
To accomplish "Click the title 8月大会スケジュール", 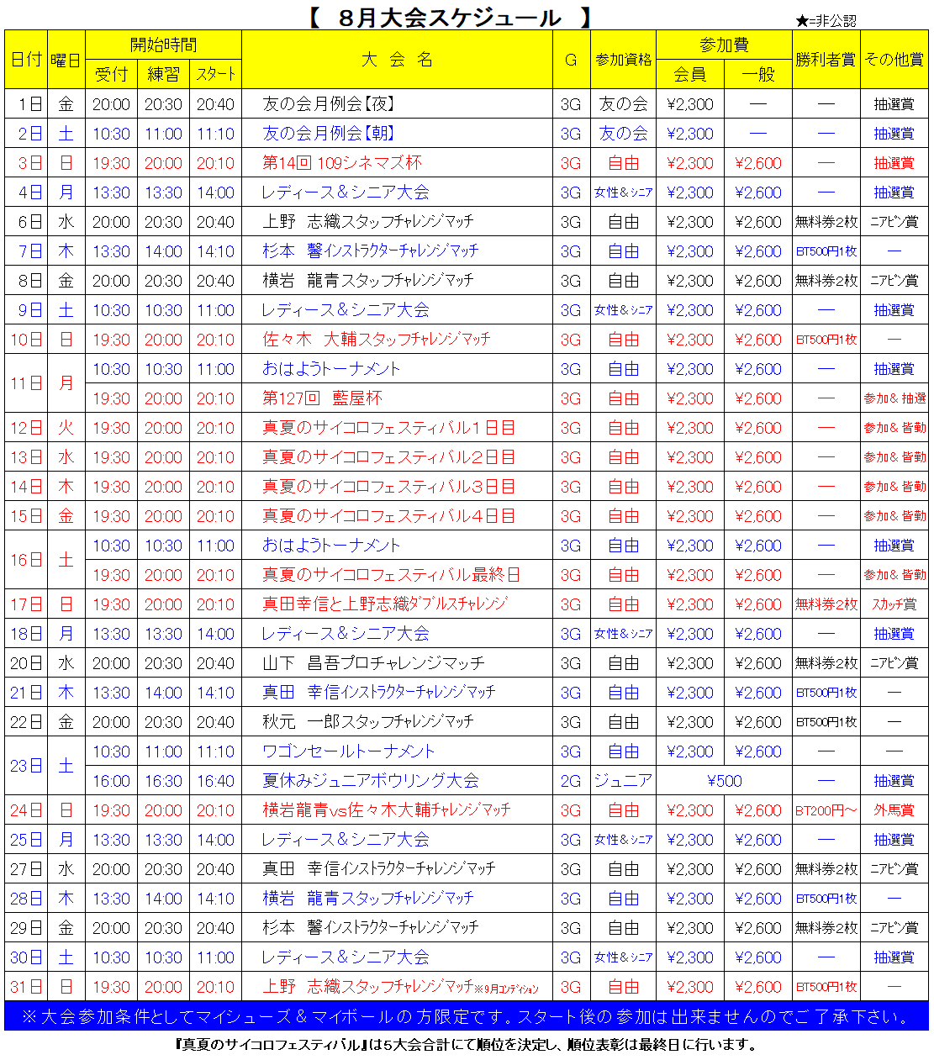I will click(x=449, y=17).
